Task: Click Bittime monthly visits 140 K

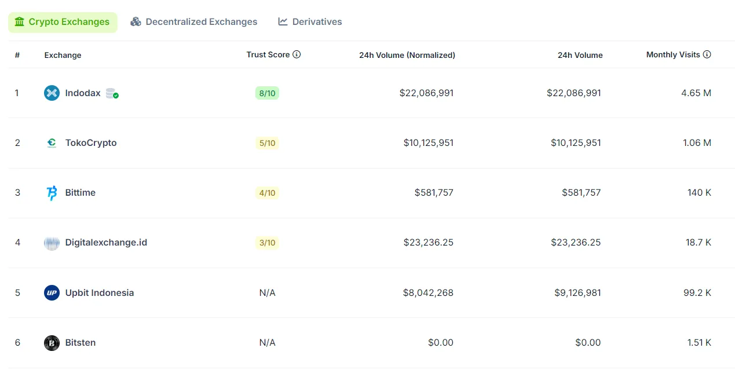Action: click(699, 193)
